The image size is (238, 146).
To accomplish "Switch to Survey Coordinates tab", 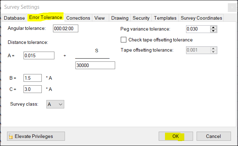I will pos(201,18).
